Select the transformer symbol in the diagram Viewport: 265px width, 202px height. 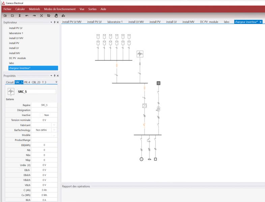tap(158, 109)
